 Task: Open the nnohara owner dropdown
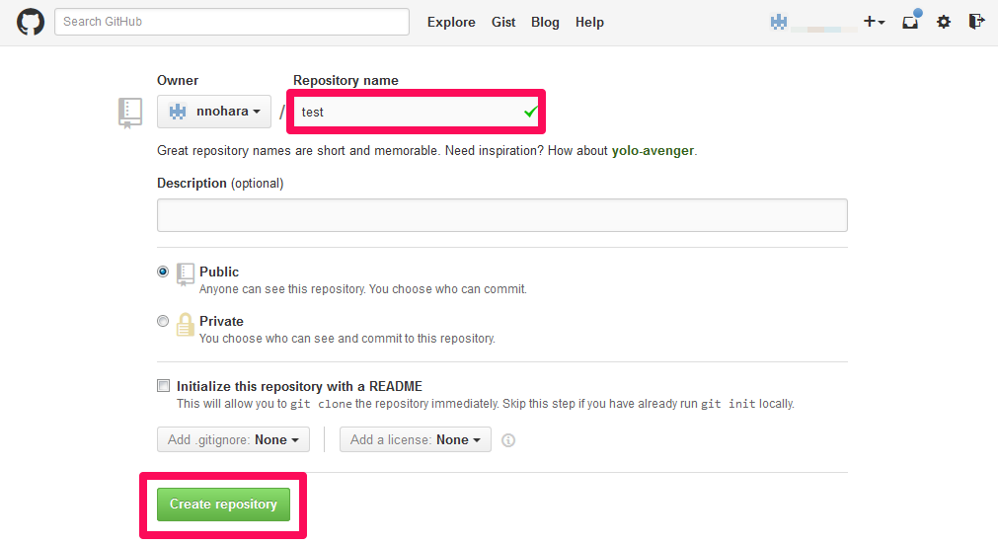[214, 112]
